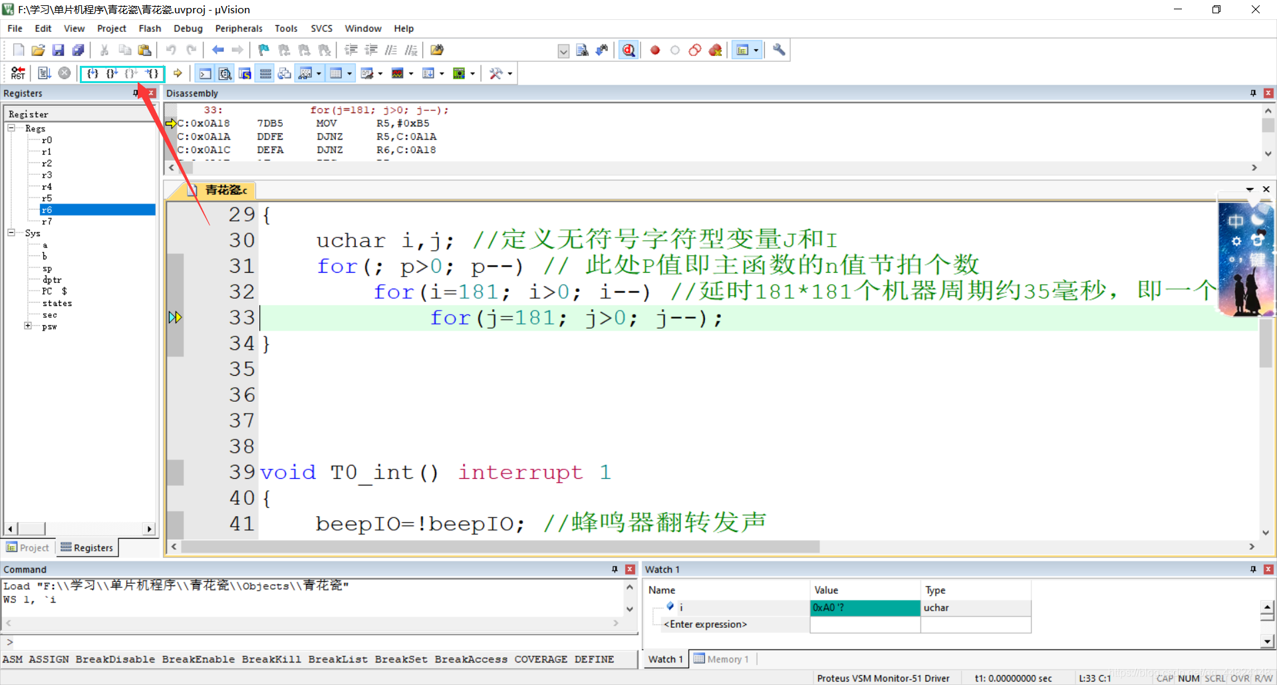The image size is (1277, 685).
Task: Click the Serial Windows toolbar icon
Action: pyautogui.click(x=366, y=73)
